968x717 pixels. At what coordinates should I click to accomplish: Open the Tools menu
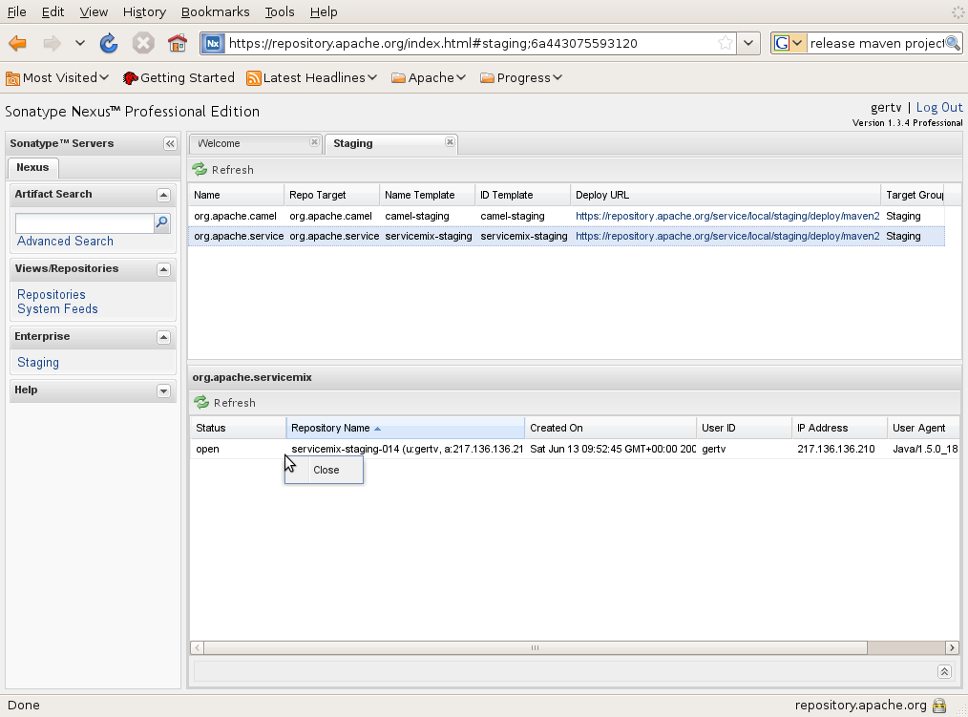click(x=280, y=11)
